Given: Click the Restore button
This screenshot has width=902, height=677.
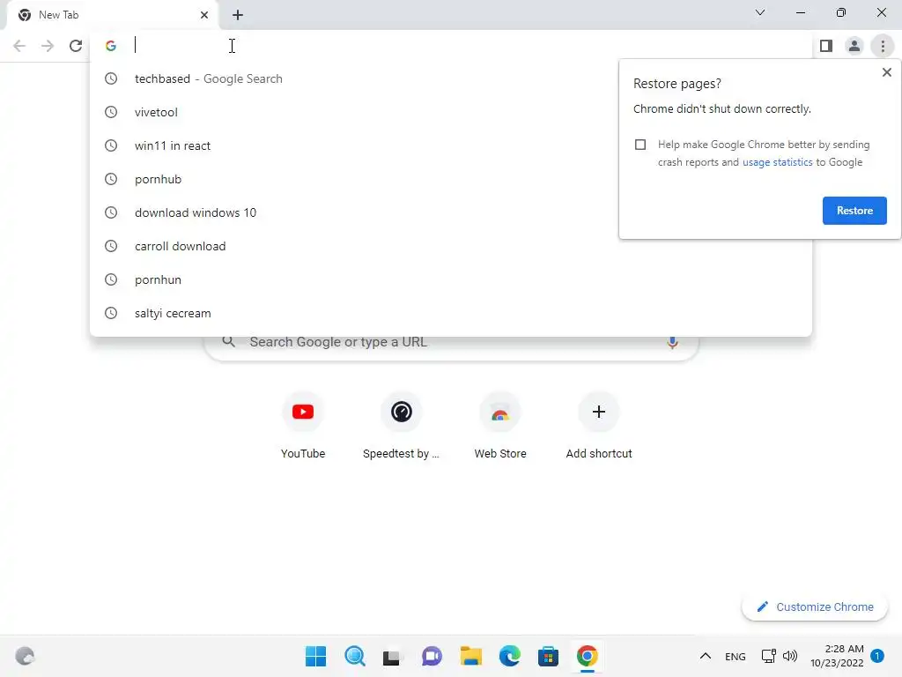Looking at the screenshot, I should tap(854, 211).
